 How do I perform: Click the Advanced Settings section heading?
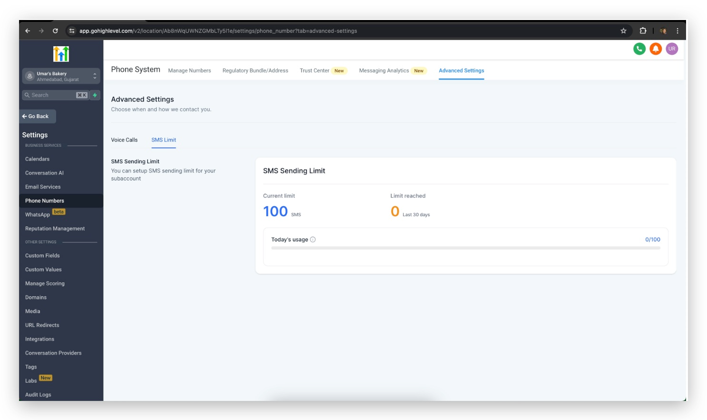tap(142, 100)
